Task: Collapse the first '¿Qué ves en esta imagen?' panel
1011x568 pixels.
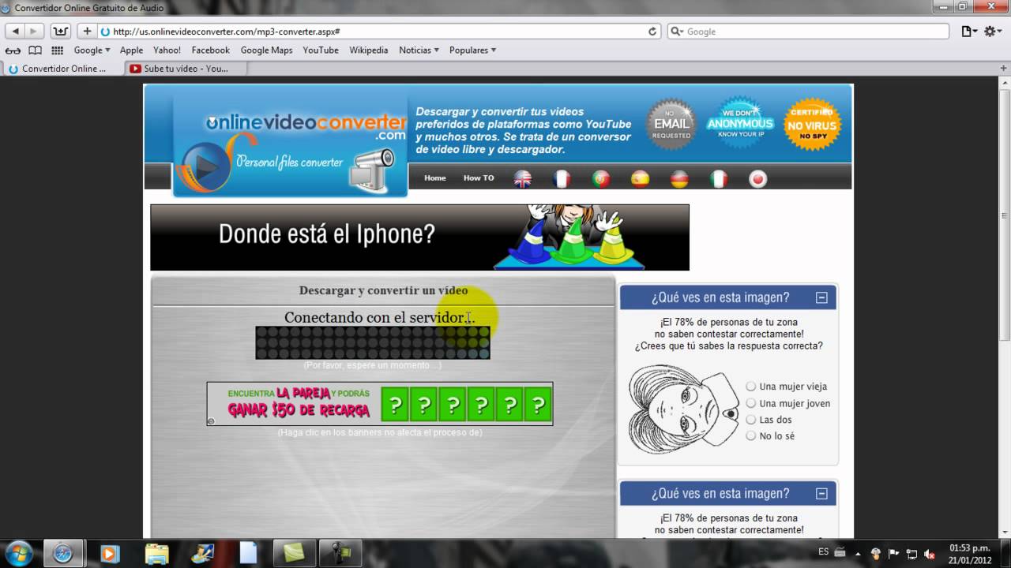Action: (x=821, y=297)
